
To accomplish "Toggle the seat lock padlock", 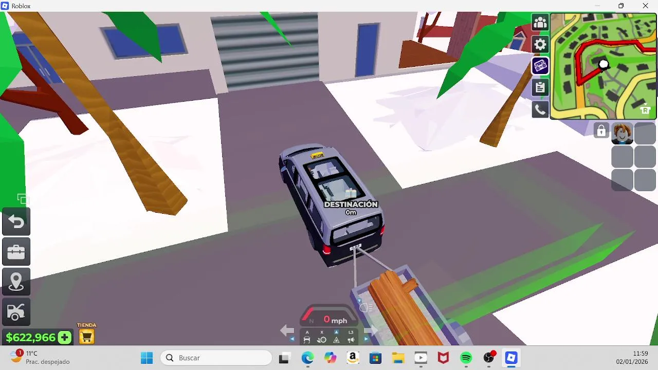I will pyautogui.click(x=601, y=131).
